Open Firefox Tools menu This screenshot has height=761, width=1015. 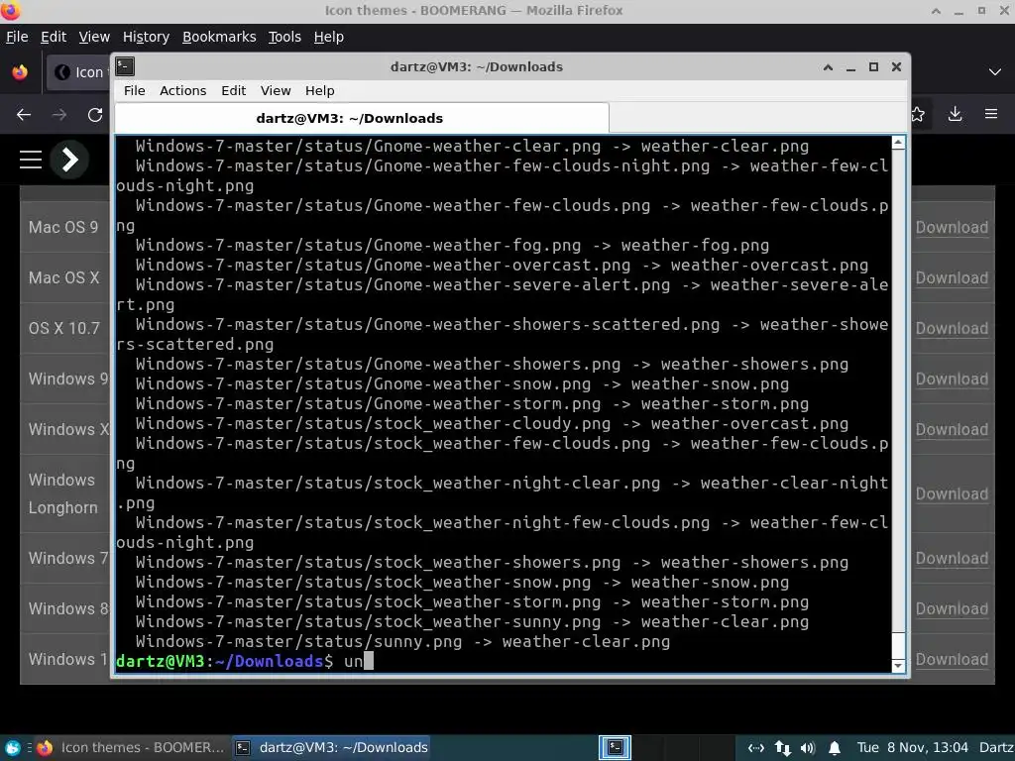tap(284, 37)
